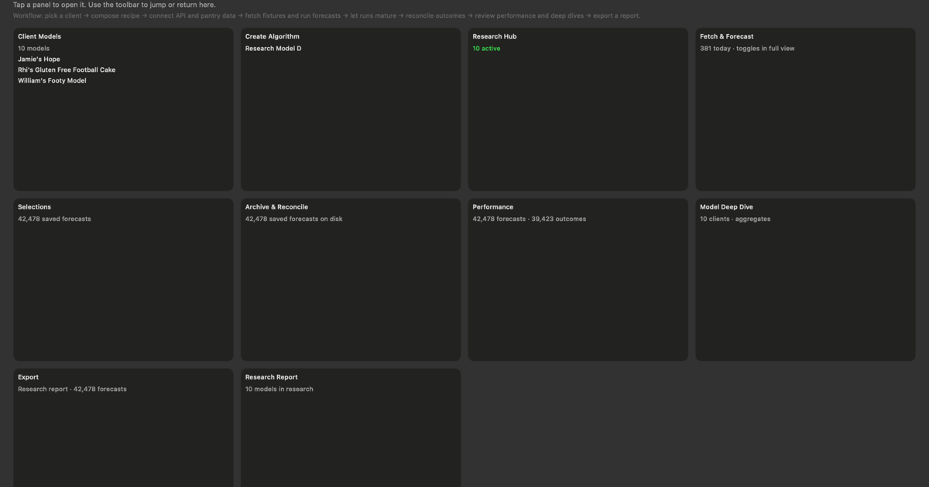The height and width of the screenshot is (487, 929).
Task: Click '381 today · toggles in full view'
Action: (x=747, y=48)
